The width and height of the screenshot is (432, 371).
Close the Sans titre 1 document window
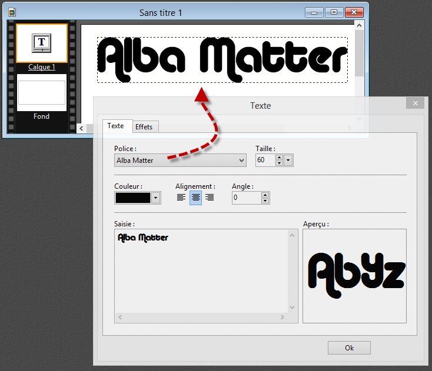pyautogui.click(x=354, y=12)
